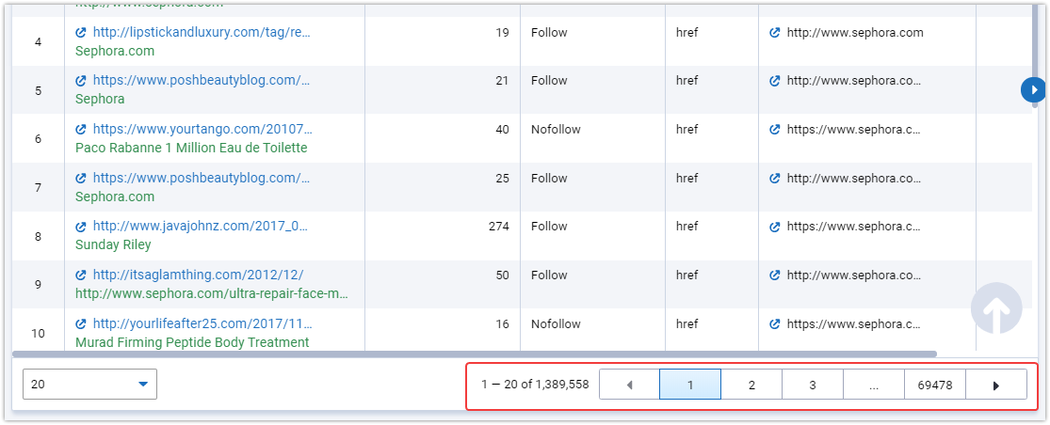1050x425 pixels.
Task: Go to page 3
Action: (813, 385)
